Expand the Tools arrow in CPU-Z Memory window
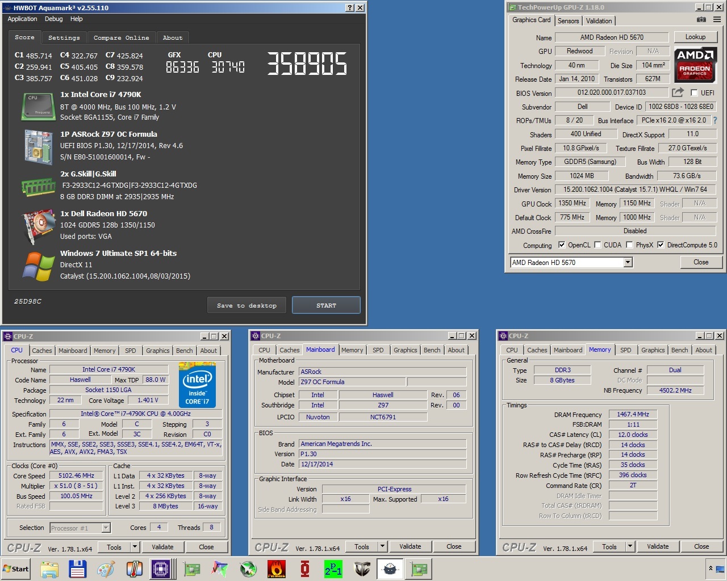 (x=630, y=546)
